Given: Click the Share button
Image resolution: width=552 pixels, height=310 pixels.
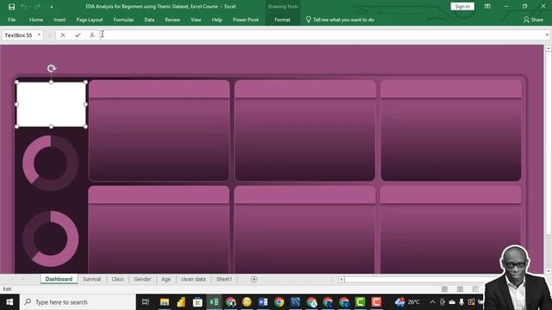Looking at the screenshot, I should point(533,20).
